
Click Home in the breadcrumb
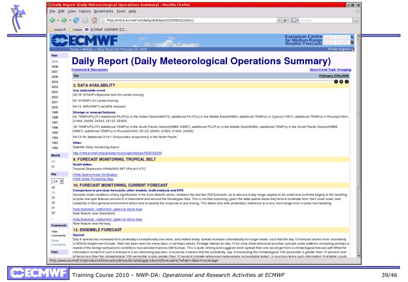(74, 49)
